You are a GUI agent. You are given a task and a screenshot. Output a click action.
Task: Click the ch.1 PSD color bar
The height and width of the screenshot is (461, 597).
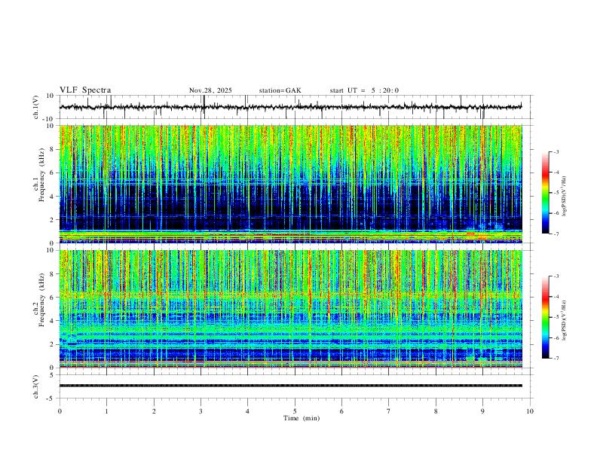pyautogui.click(x=545, y=193)
